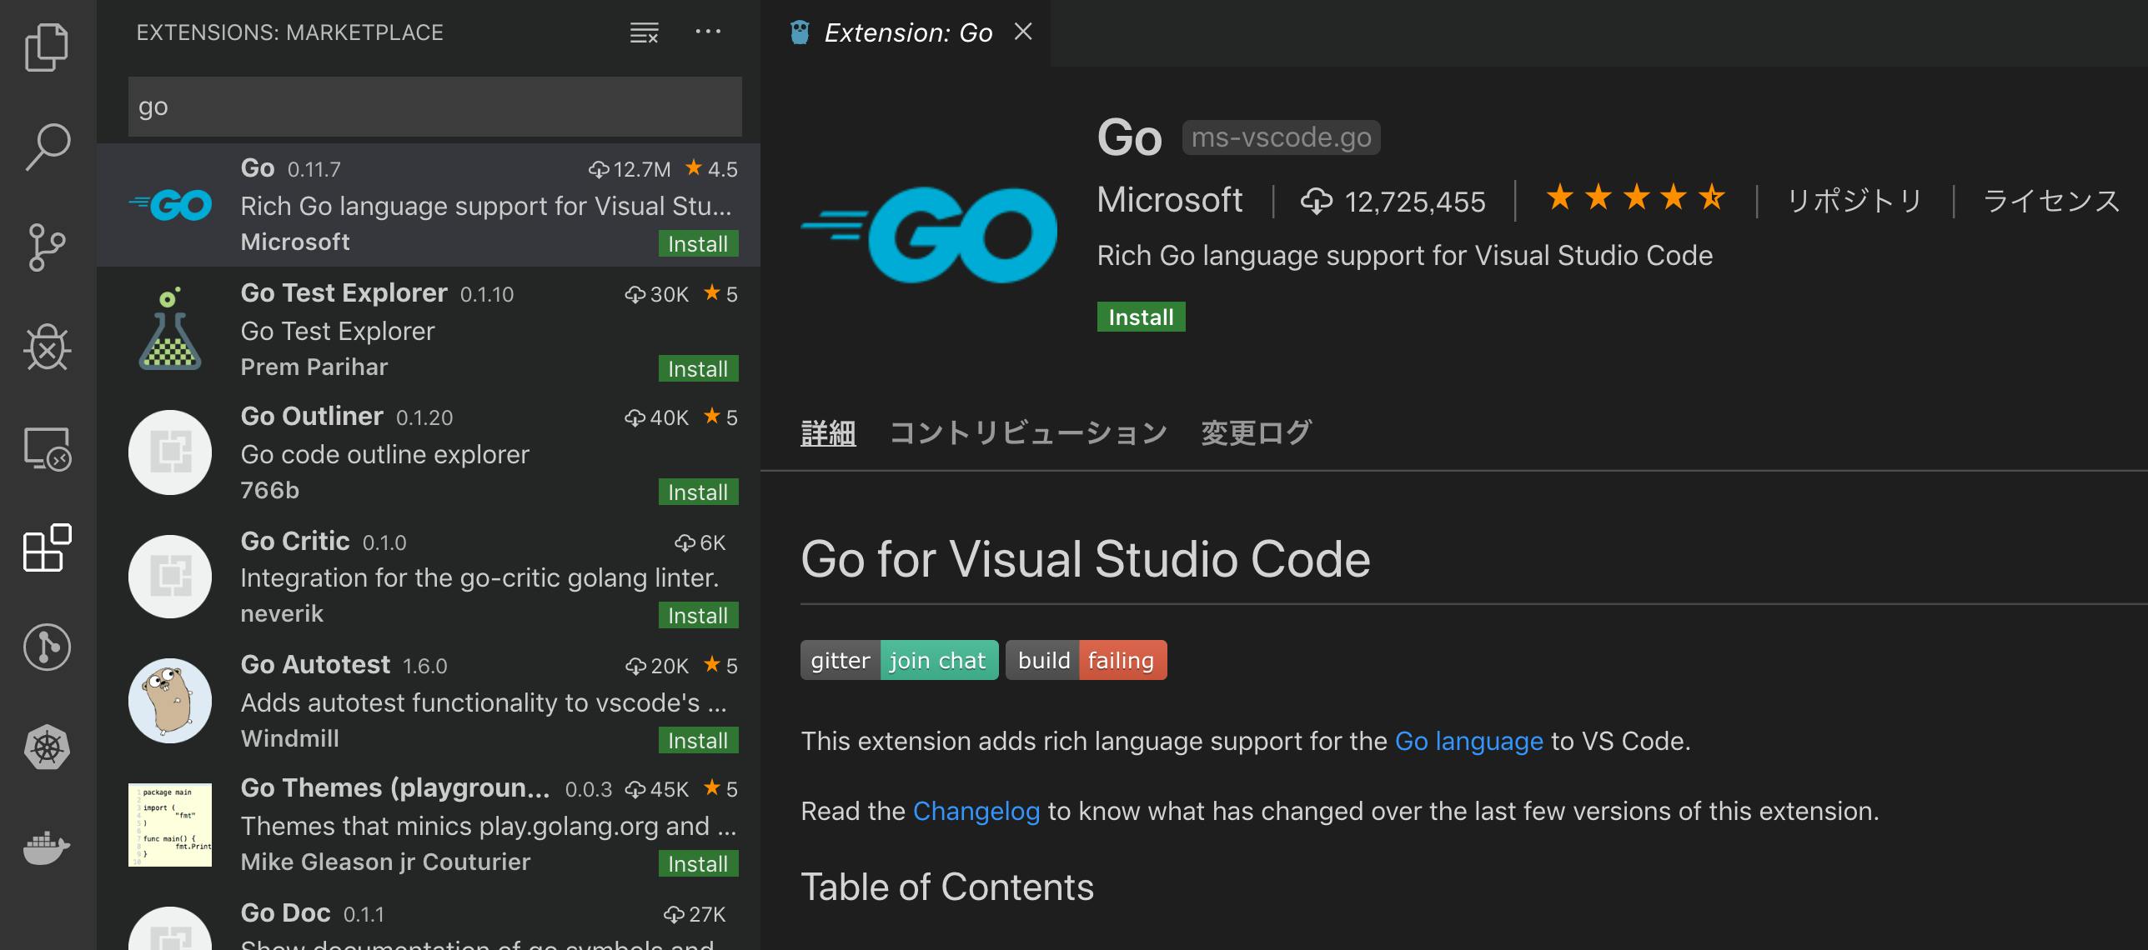This screenshot has height=950, width=2148.
Task: Click the star rating in extension details
Action: click(1636, 198)
